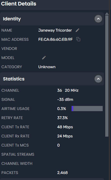111x180 pixels.
Task: Click the Identity section header
Action: point(52,19)
